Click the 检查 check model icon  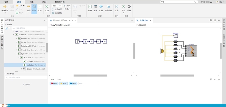coord(90,6)
